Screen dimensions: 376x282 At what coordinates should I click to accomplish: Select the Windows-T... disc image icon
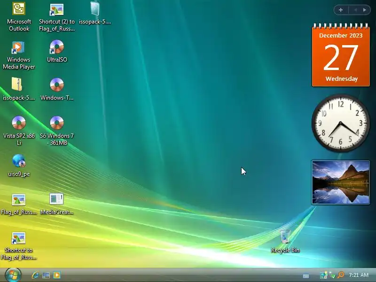(57, 89)
